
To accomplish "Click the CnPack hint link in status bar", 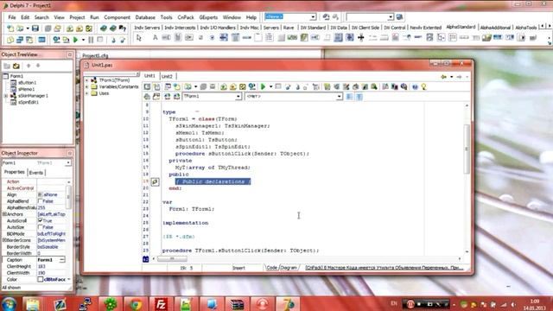I will [x=384, y=268].
